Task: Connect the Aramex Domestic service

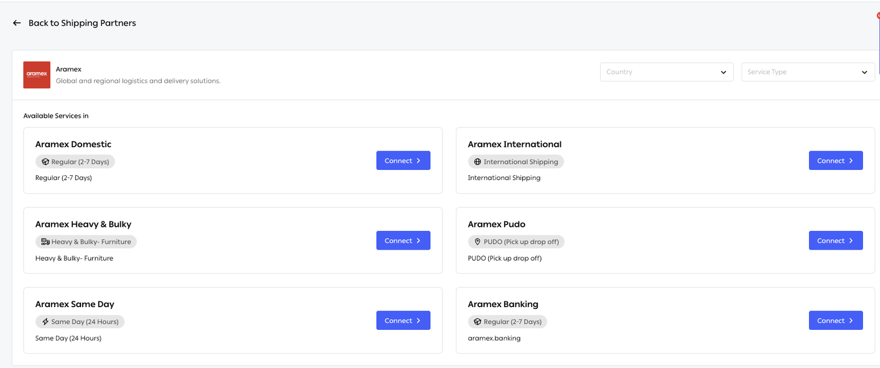Action: point(403,161)
